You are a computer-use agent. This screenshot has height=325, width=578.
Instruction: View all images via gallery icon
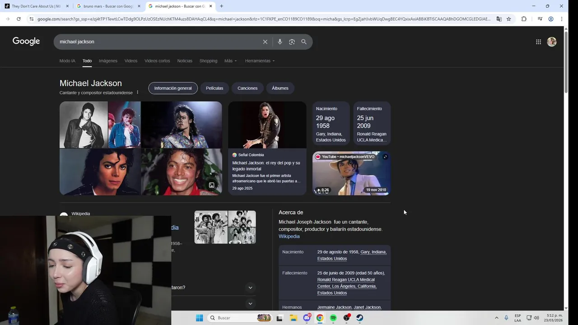211,185
